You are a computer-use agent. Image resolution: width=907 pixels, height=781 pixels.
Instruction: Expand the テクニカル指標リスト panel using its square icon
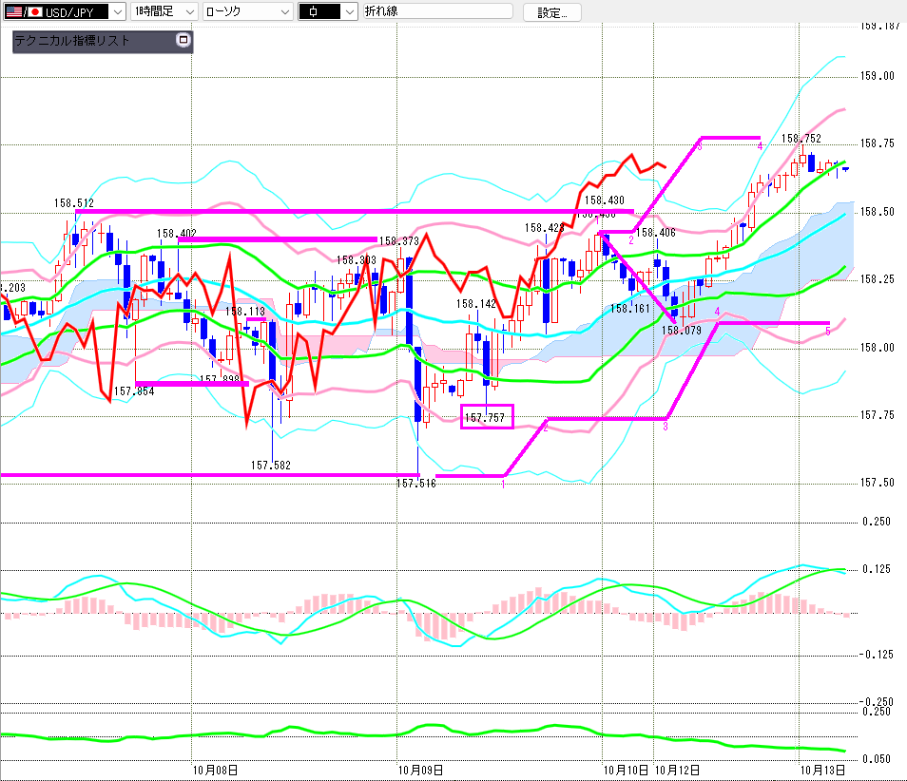click(183, 40)
